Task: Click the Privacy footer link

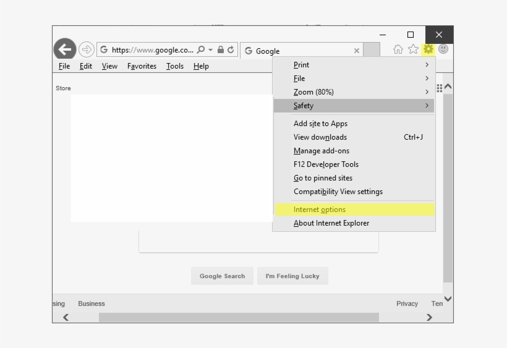Action: pos(407,303)
